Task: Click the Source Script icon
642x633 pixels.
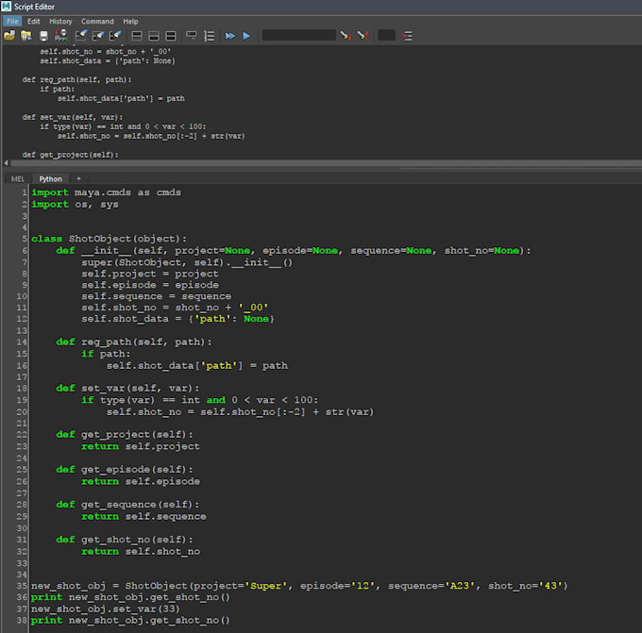Action: pos(25,36)
